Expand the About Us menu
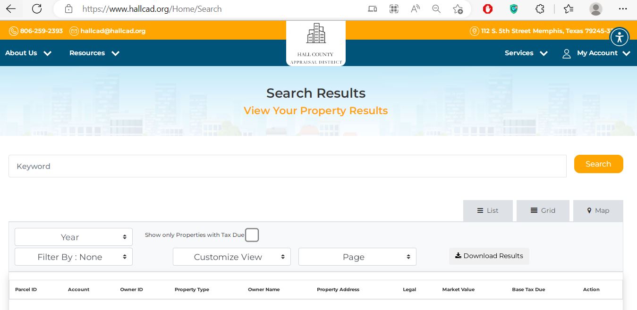 point(28,53)
